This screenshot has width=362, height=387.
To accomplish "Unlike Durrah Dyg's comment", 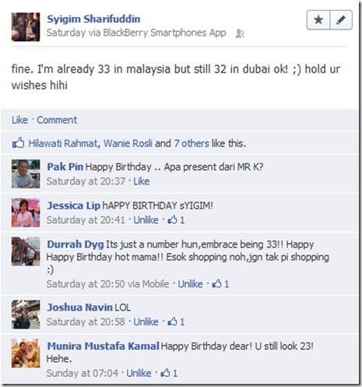I will tap(190, 283).
